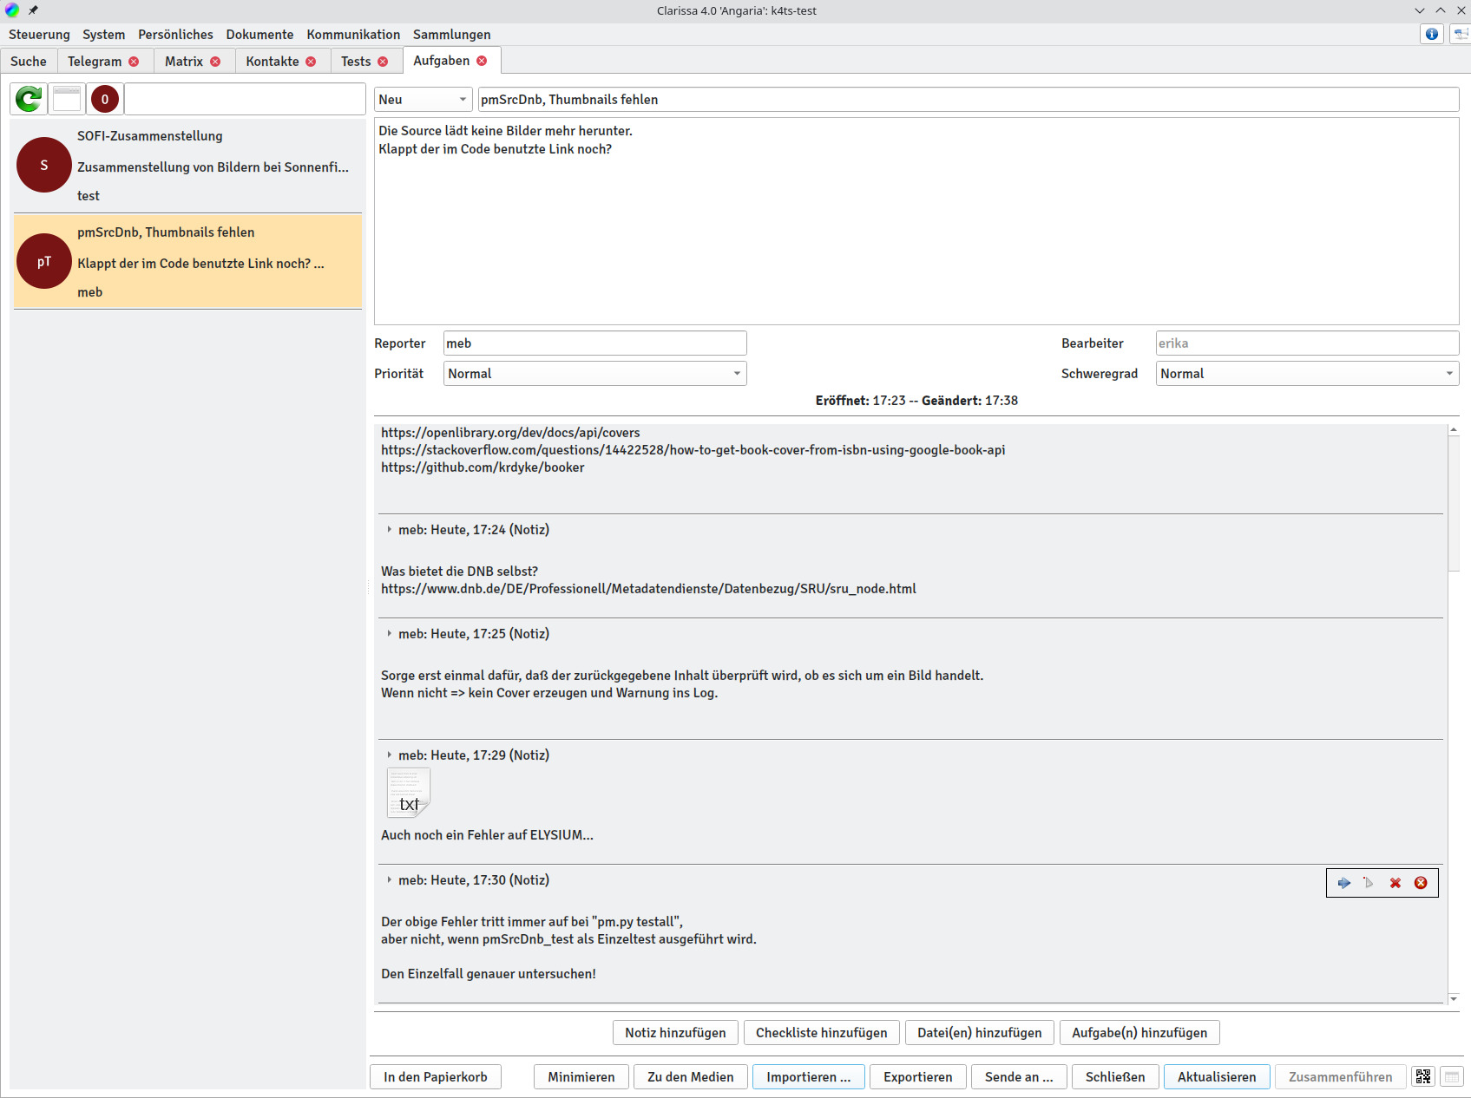Screen dimensions: 1471x1098
Task: Collapse the note from Heute, 17:29
Action: 389,755
